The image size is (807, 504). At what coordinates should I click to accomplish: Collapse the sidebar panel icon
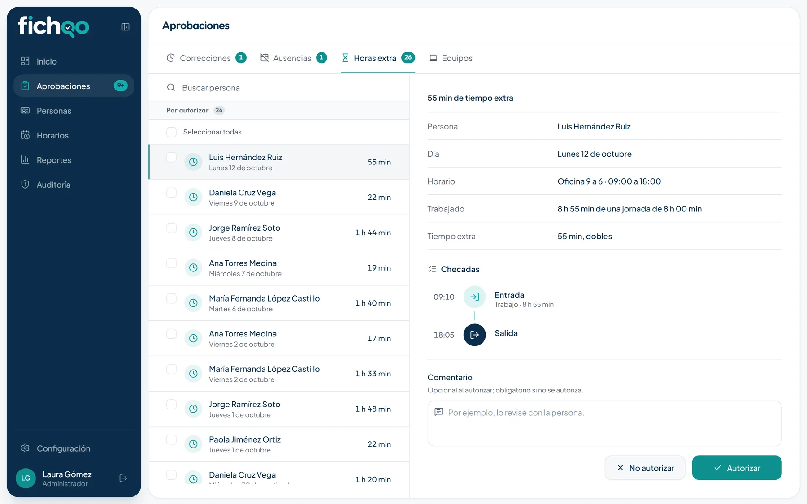[x=126, y=27]
